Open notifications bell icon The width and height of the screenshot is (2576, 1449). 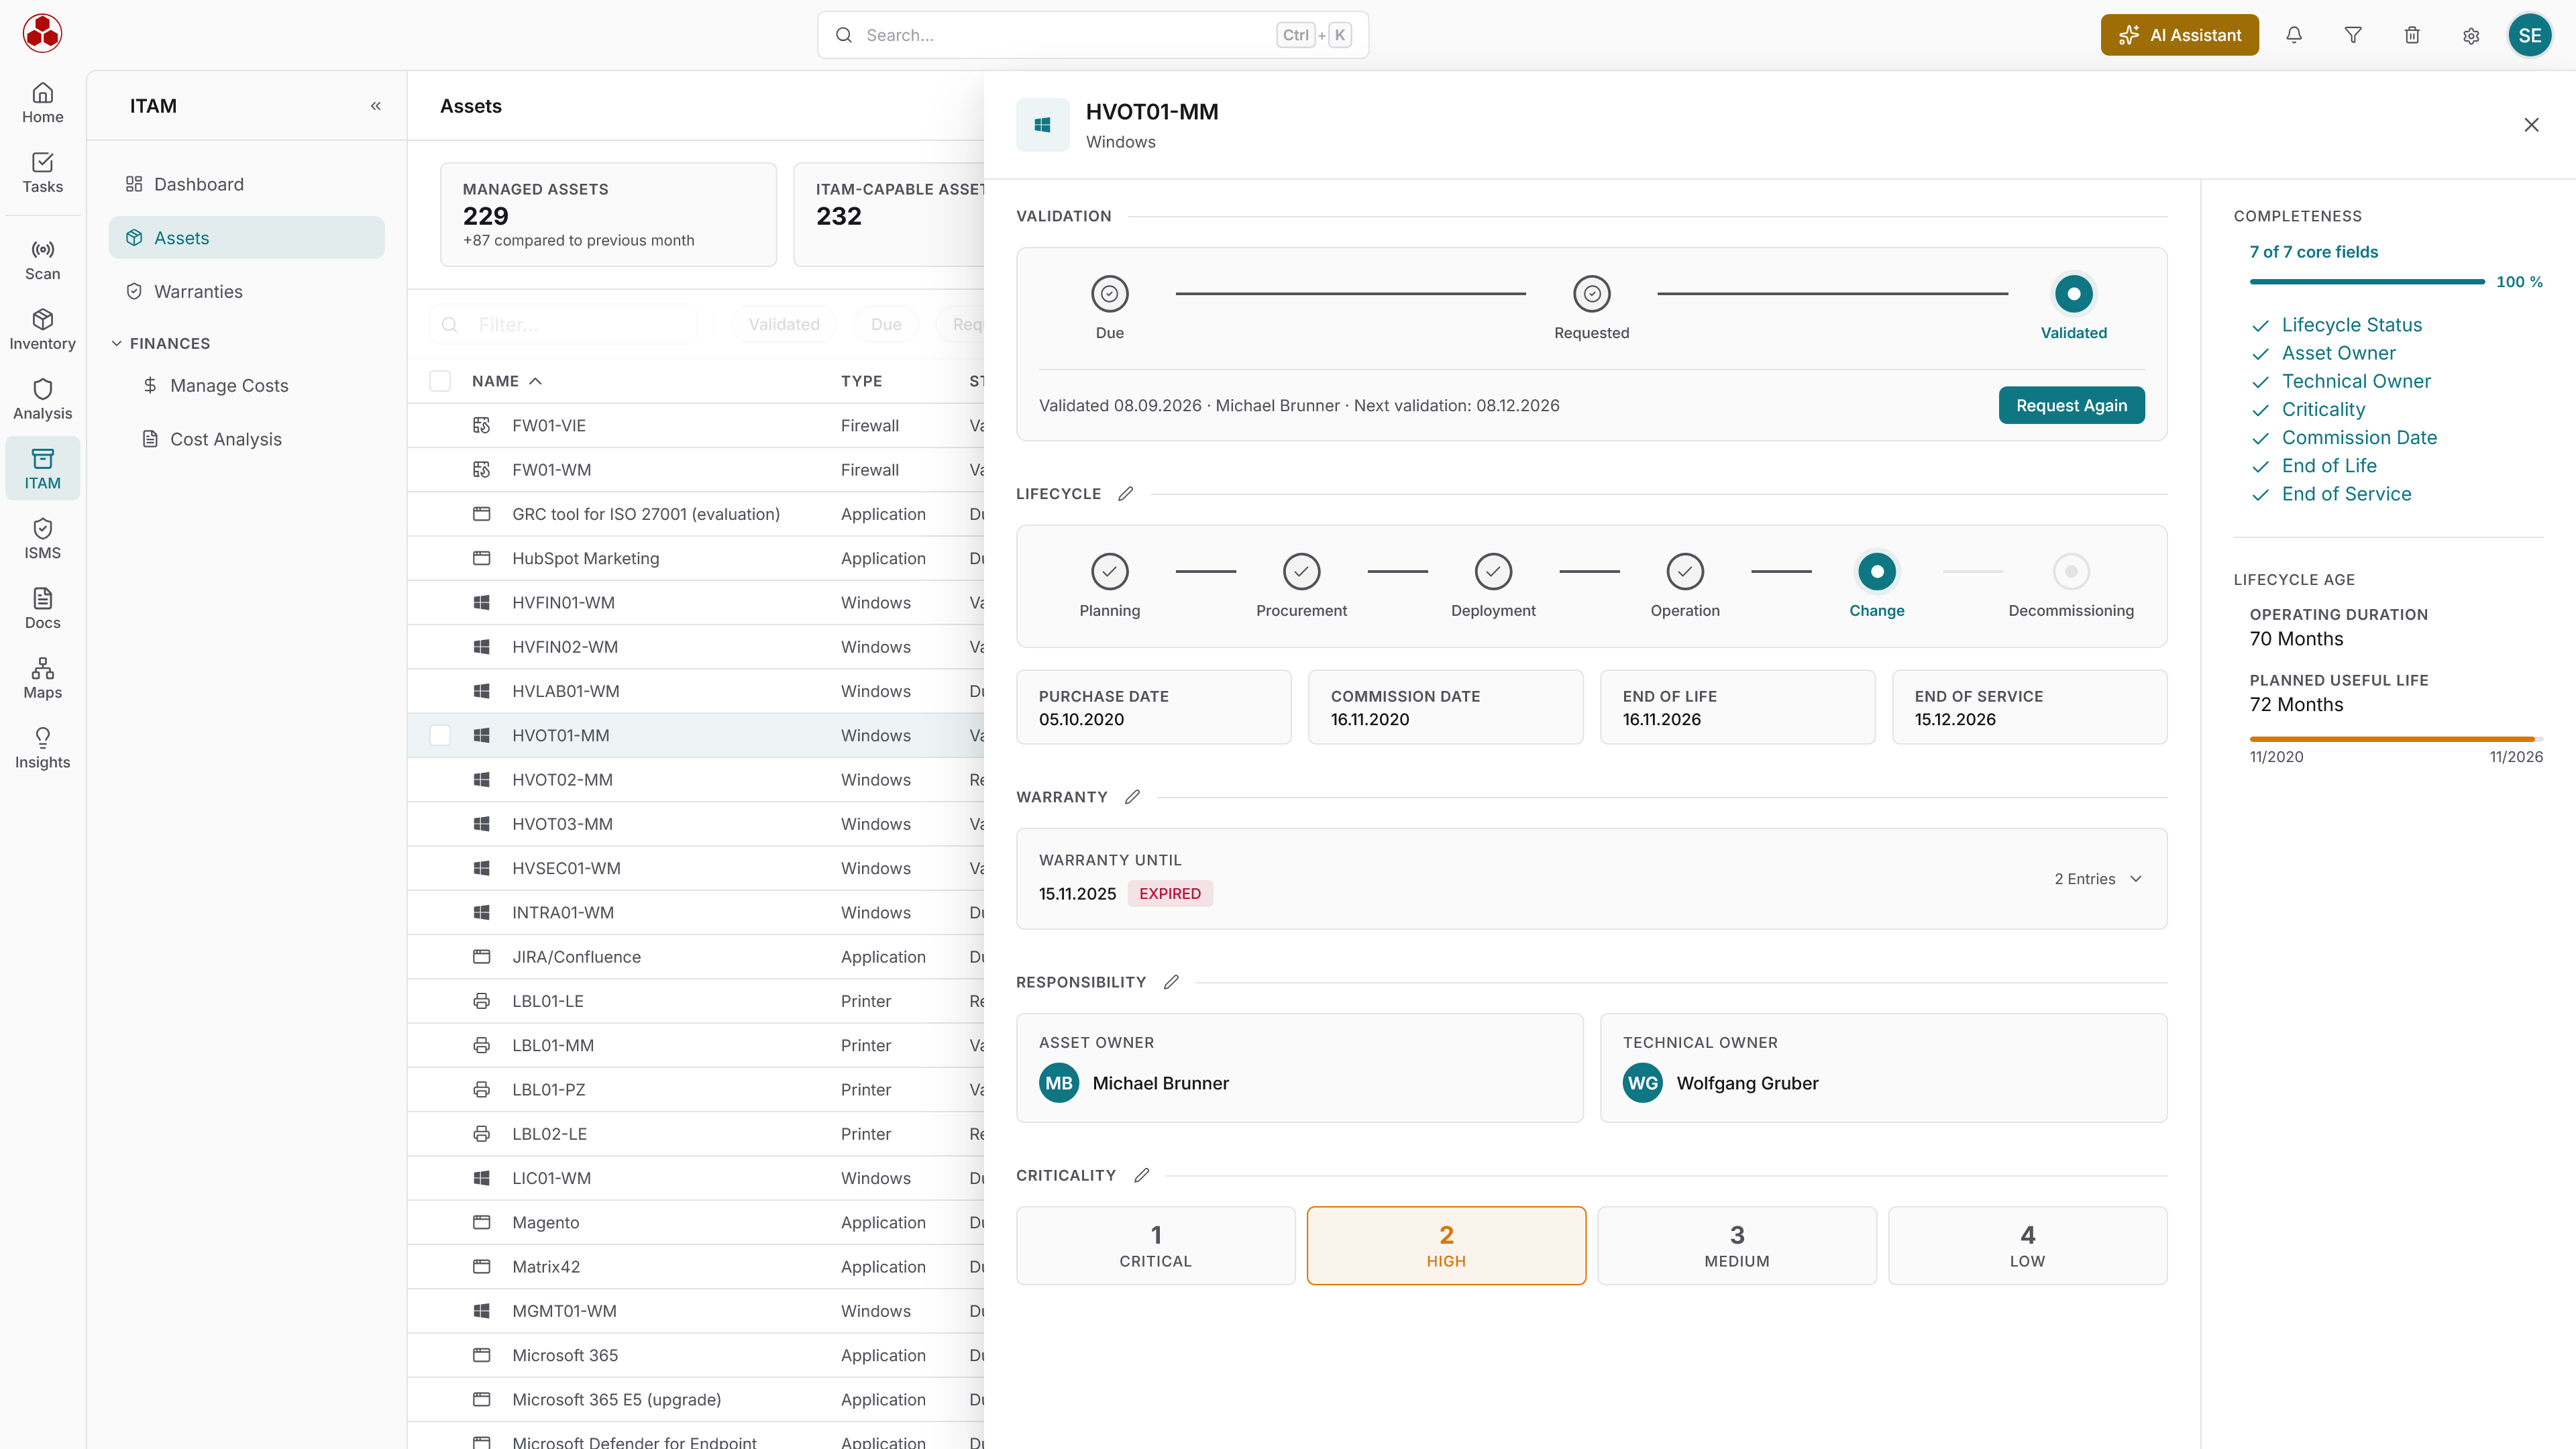(x=2294, y=35)
